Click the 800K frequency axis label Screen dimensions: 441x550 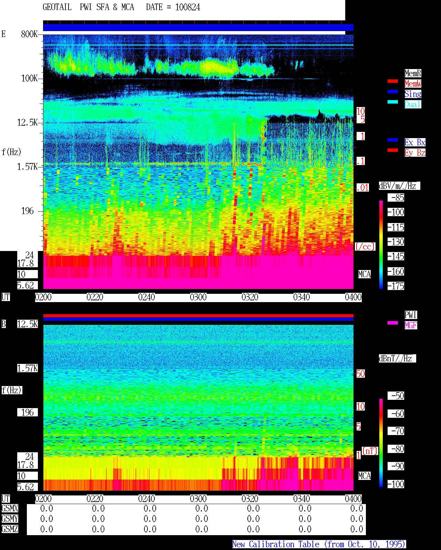[29, 34]
